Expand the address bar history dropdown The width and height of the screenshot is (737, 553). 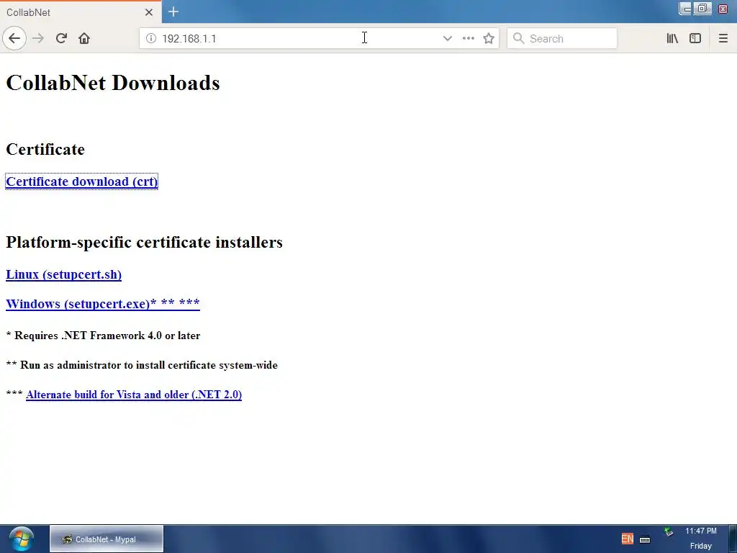448,38
